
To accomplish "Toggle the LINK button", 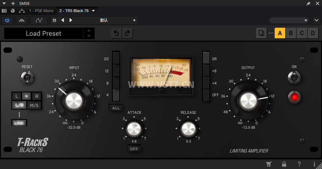I will pos(19,123).
